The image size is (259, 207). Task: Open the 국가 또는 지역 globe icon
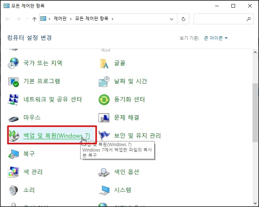point(13,63)
